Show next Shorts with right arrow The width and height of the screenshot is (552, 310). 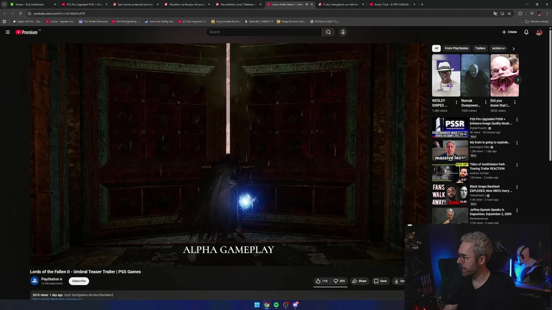coord(517,80)
